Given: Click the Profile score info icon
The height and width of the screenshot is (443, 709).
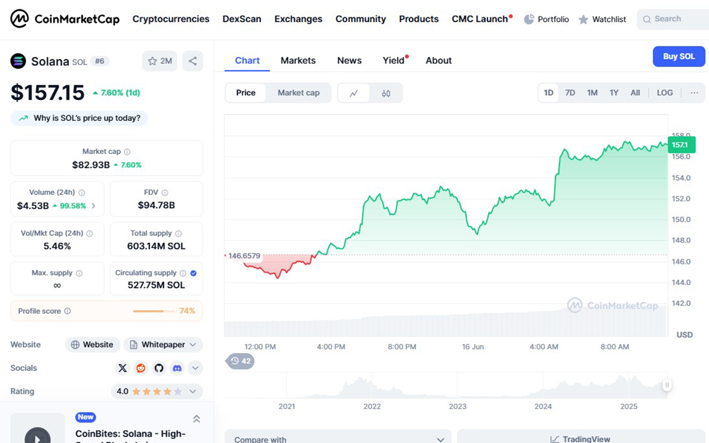Looking at the screenshot, I should [67, 311].
